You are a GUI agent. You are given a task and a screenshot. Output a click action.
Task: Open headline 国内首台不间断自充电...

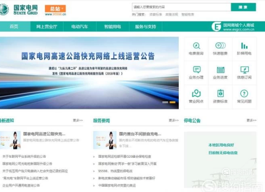point(140,134)
